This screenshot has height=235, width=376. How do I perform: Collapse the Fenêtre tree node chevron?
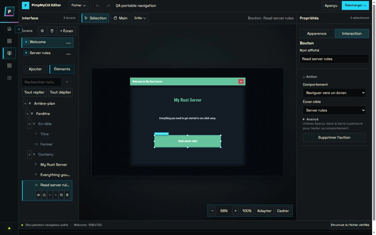pyautogui.click(x=27, y=114)
